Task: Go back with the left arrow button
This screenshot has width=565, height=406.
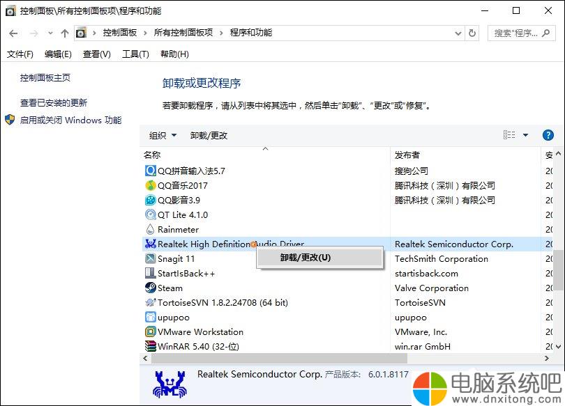Action: (x=13, y=33)
